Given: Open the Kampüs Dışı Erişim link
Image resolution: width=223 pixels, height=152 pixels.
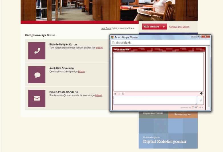Looking at the screenshot, I should point(179,27).
